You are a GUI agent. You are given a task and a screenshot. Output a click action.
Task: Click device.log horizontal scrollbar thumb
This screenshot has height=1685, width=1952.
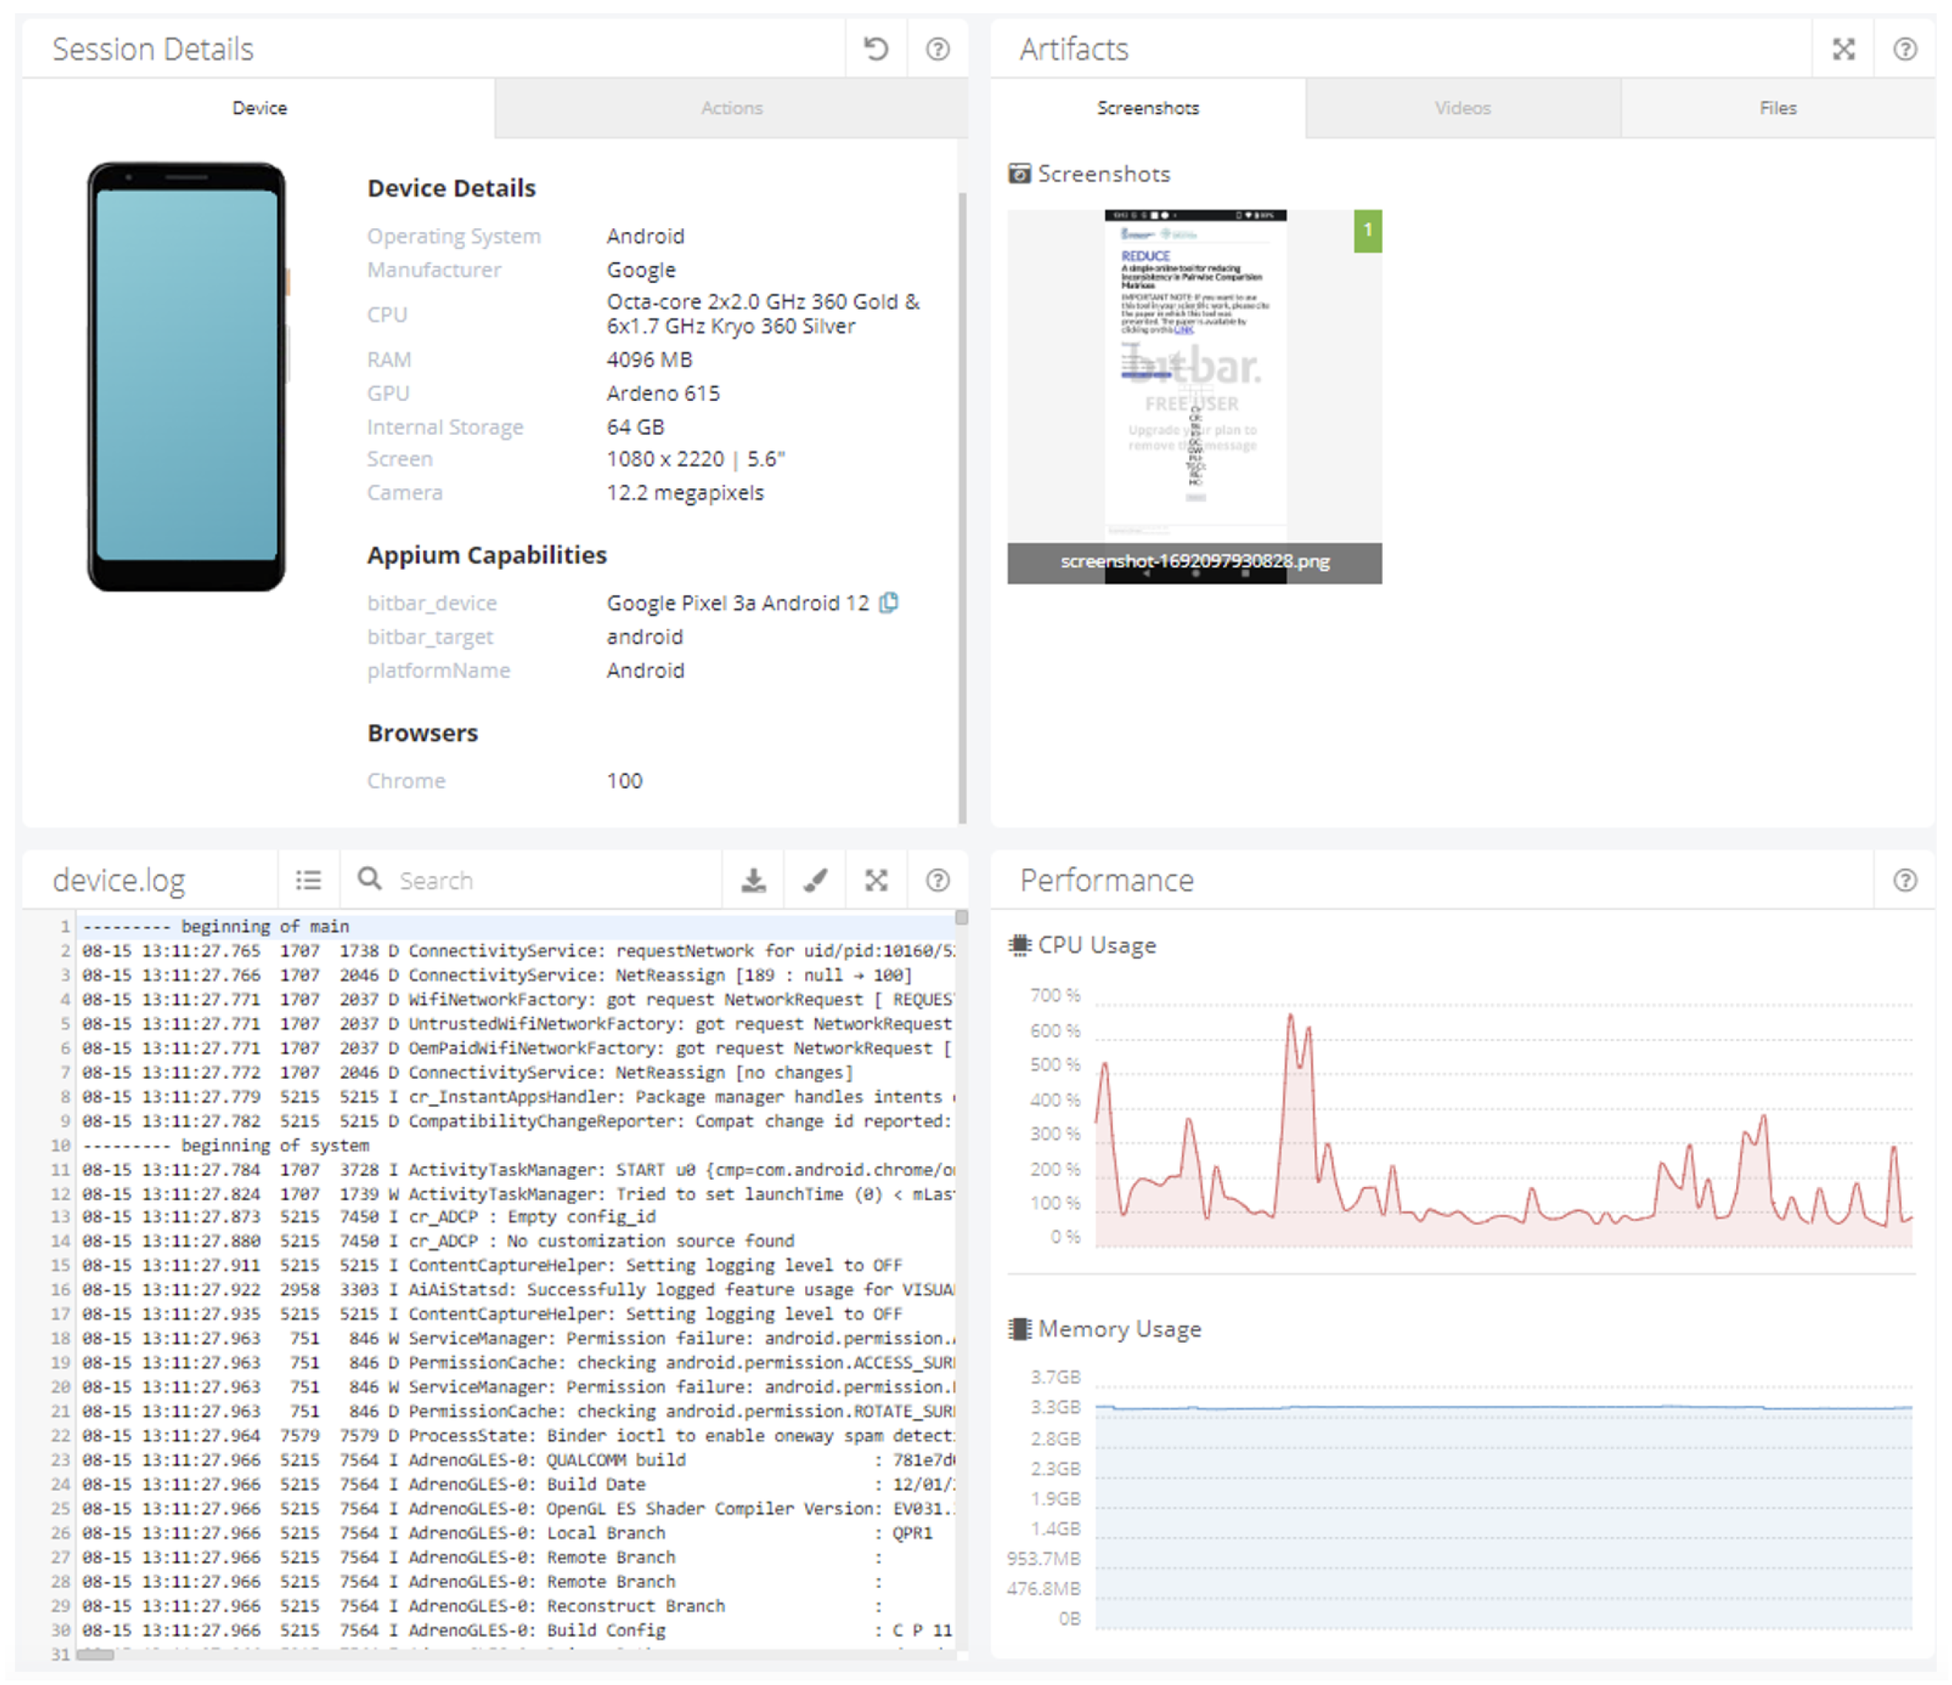95,1655
